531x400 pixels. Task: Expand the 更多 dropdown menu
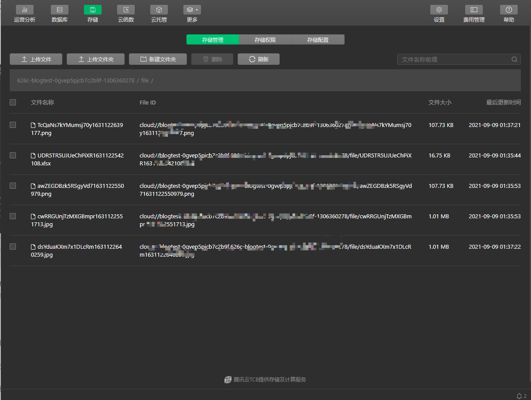(x=192, y=14)
